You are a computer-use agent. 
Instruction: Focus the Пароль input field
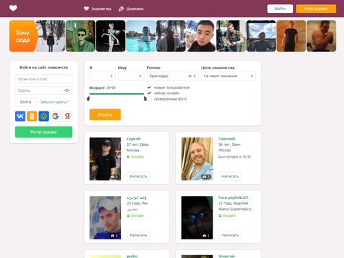[43, 91]
